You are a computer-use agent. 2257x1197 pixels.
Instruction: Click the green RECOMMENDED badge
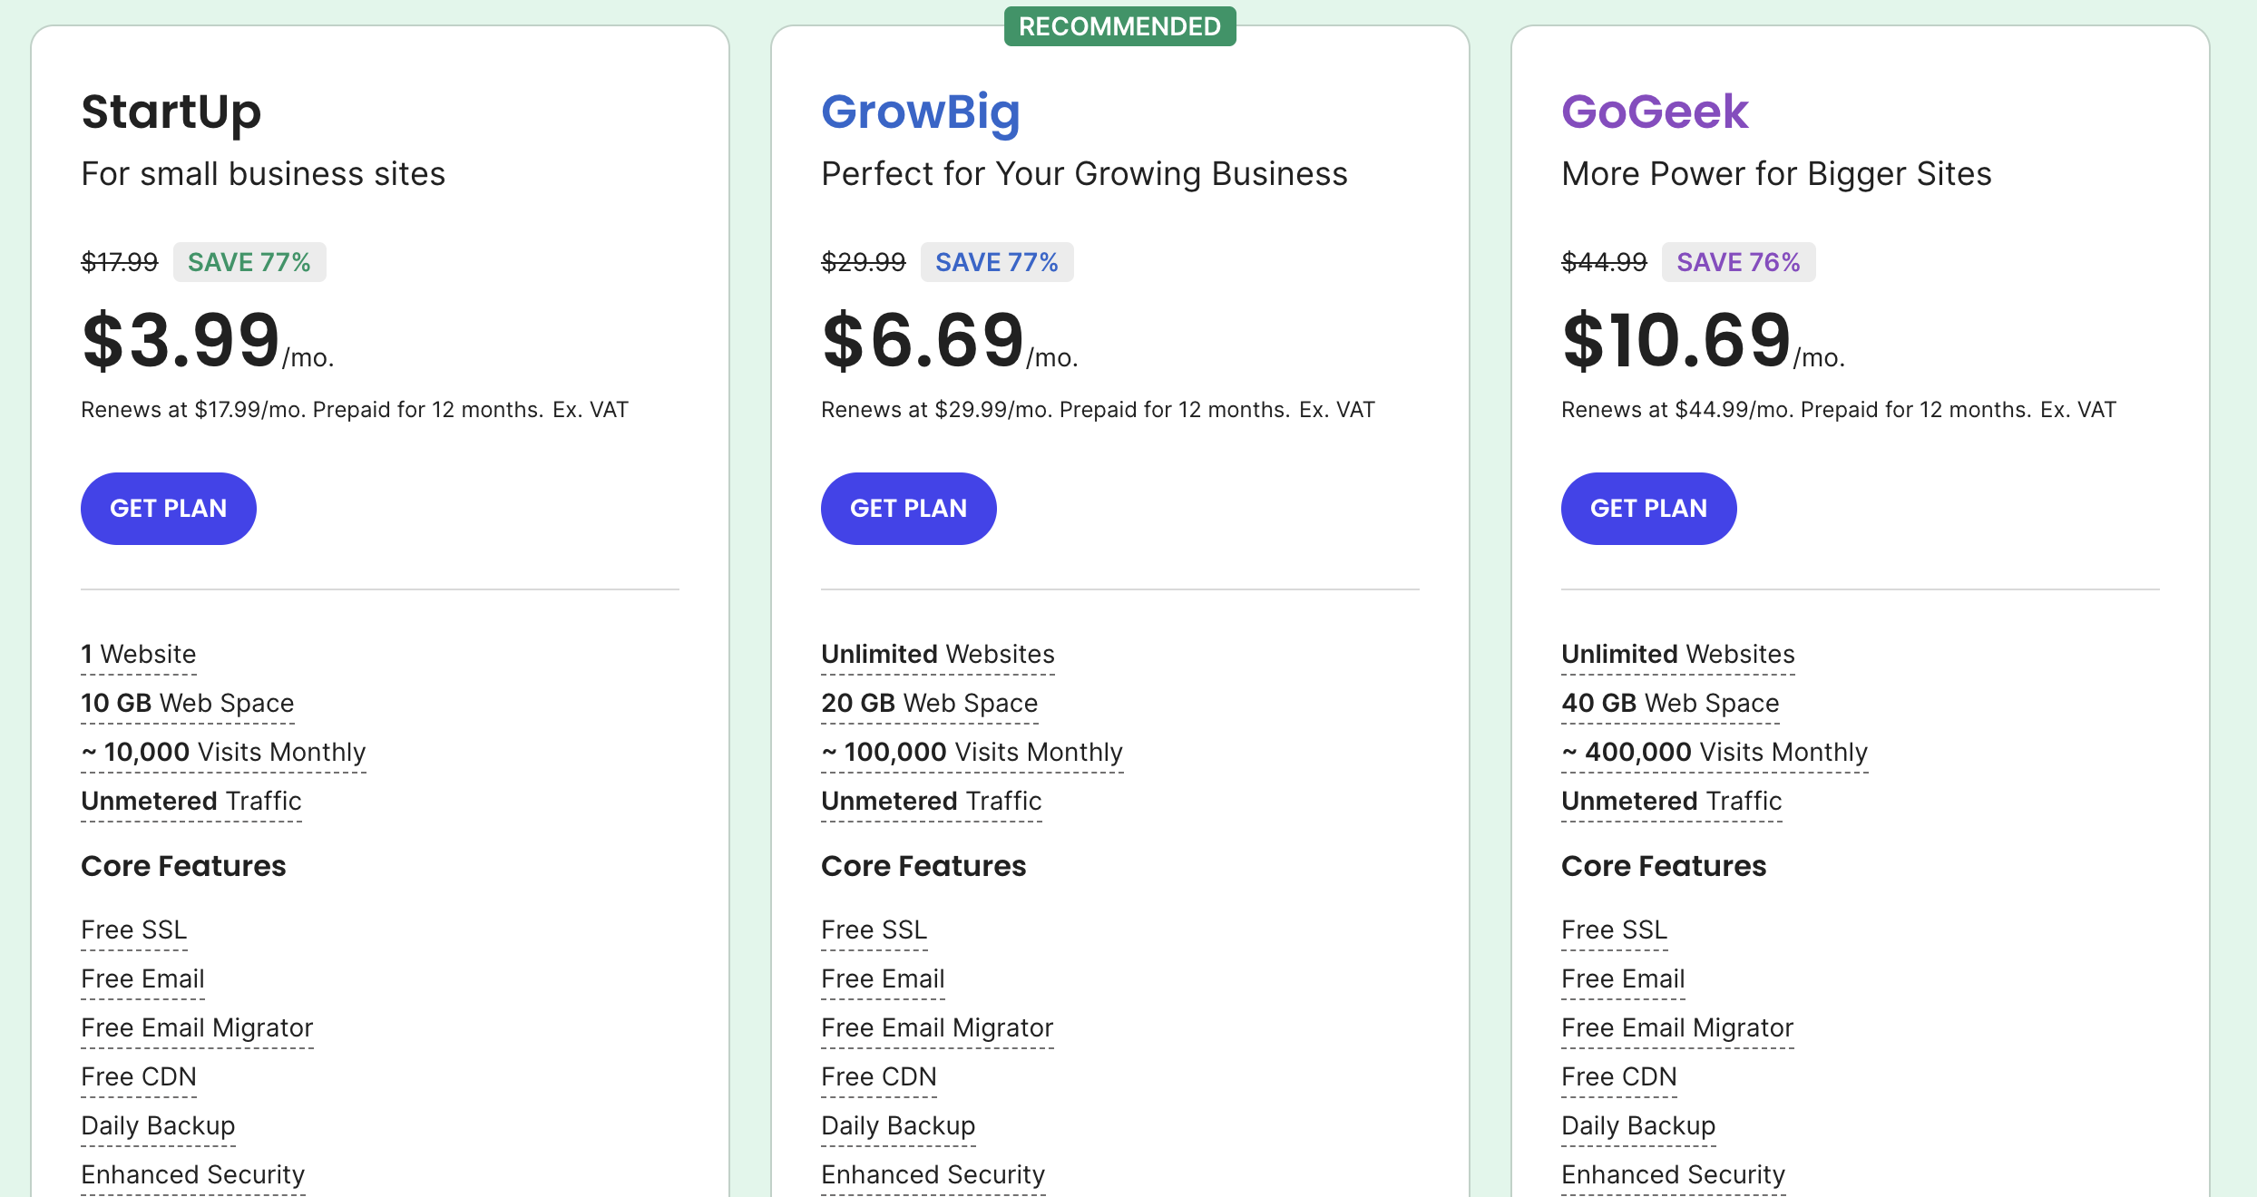tap(1119, 26)
